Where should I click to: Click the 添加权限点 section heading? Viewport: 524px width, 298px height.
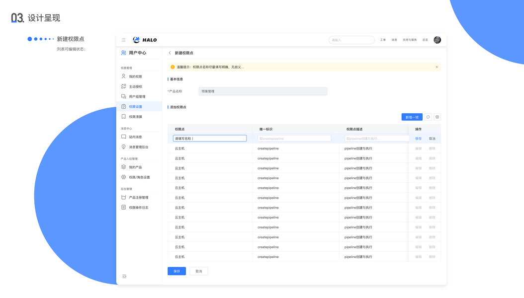click(178, 107)
